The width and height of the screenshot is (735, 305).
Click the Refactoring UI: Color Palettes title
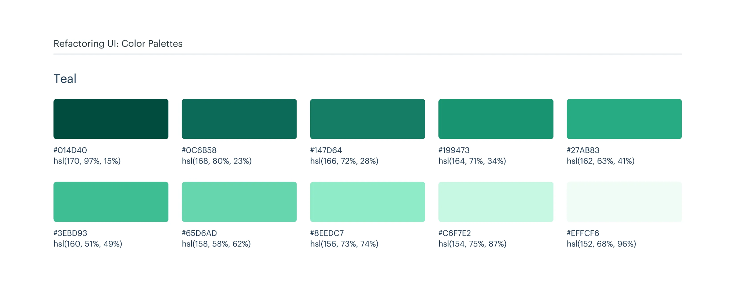118,43
